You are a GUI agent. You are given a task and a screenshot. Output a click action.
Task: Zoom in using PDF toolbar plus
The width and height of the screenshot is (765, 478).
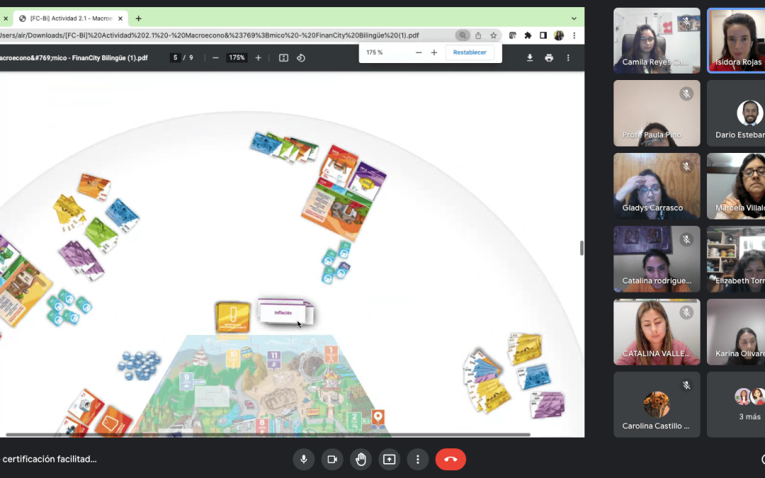click(x=258, y=57)
